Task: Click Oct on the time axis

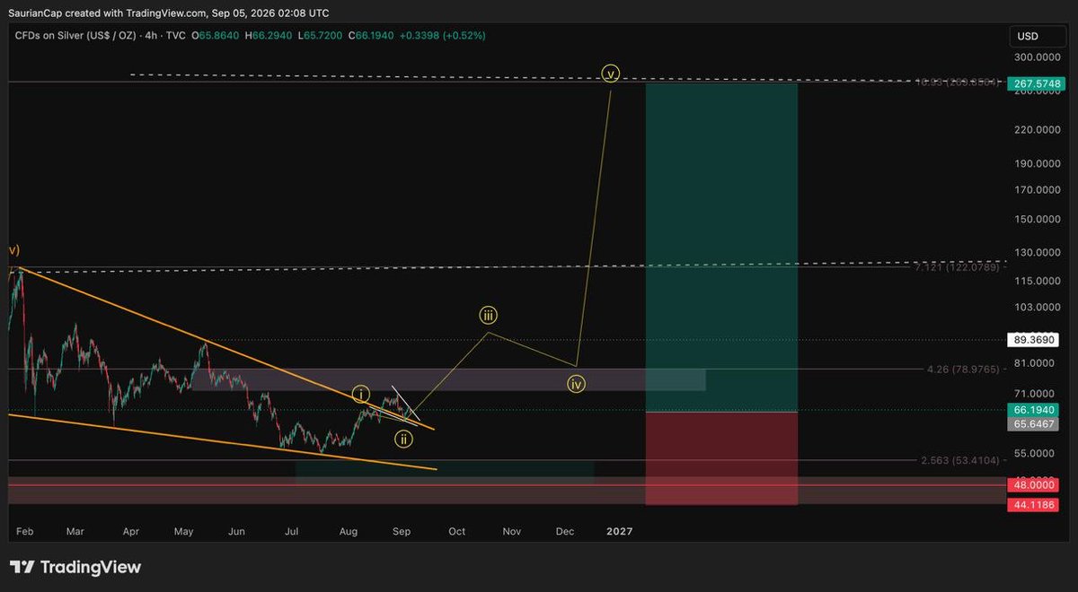Action: coord(457,532)
